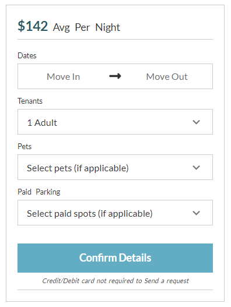
Task: Open the Move Out date picker
Action: [167, 76]
